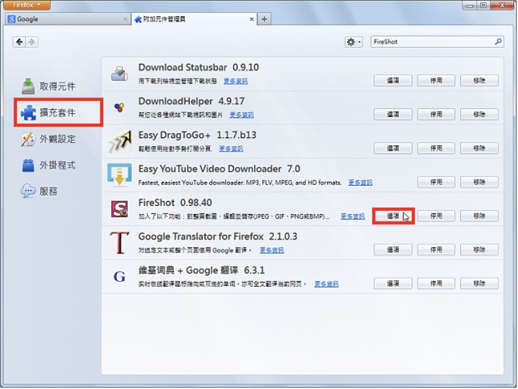Click the Download Statusbar extension icon
Viewport: 518px width, 389px height.
(x=120, y=74)
